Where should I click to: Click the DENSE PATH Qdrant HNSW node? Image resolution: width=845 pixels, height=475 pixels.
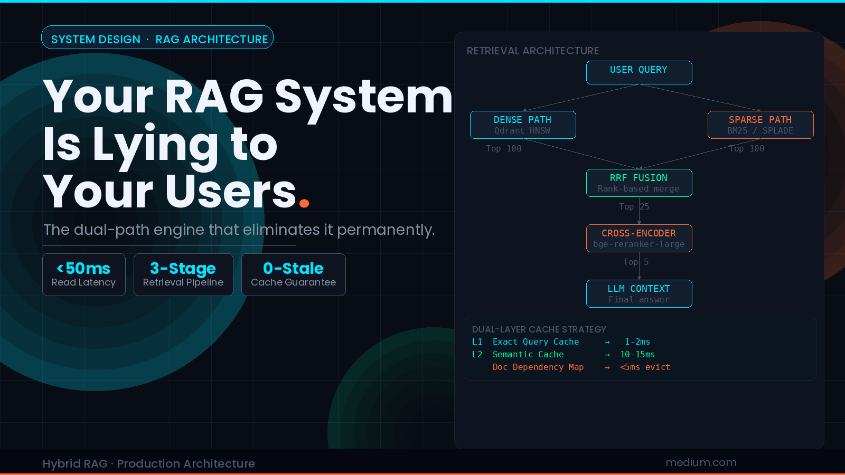tap(523, 125)
